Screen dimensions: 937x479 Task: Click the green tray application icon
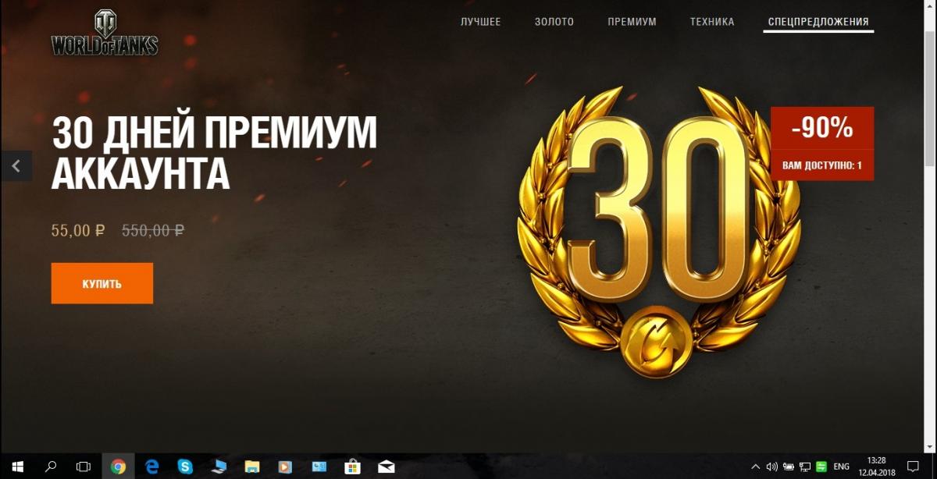[x=821, y=467]
